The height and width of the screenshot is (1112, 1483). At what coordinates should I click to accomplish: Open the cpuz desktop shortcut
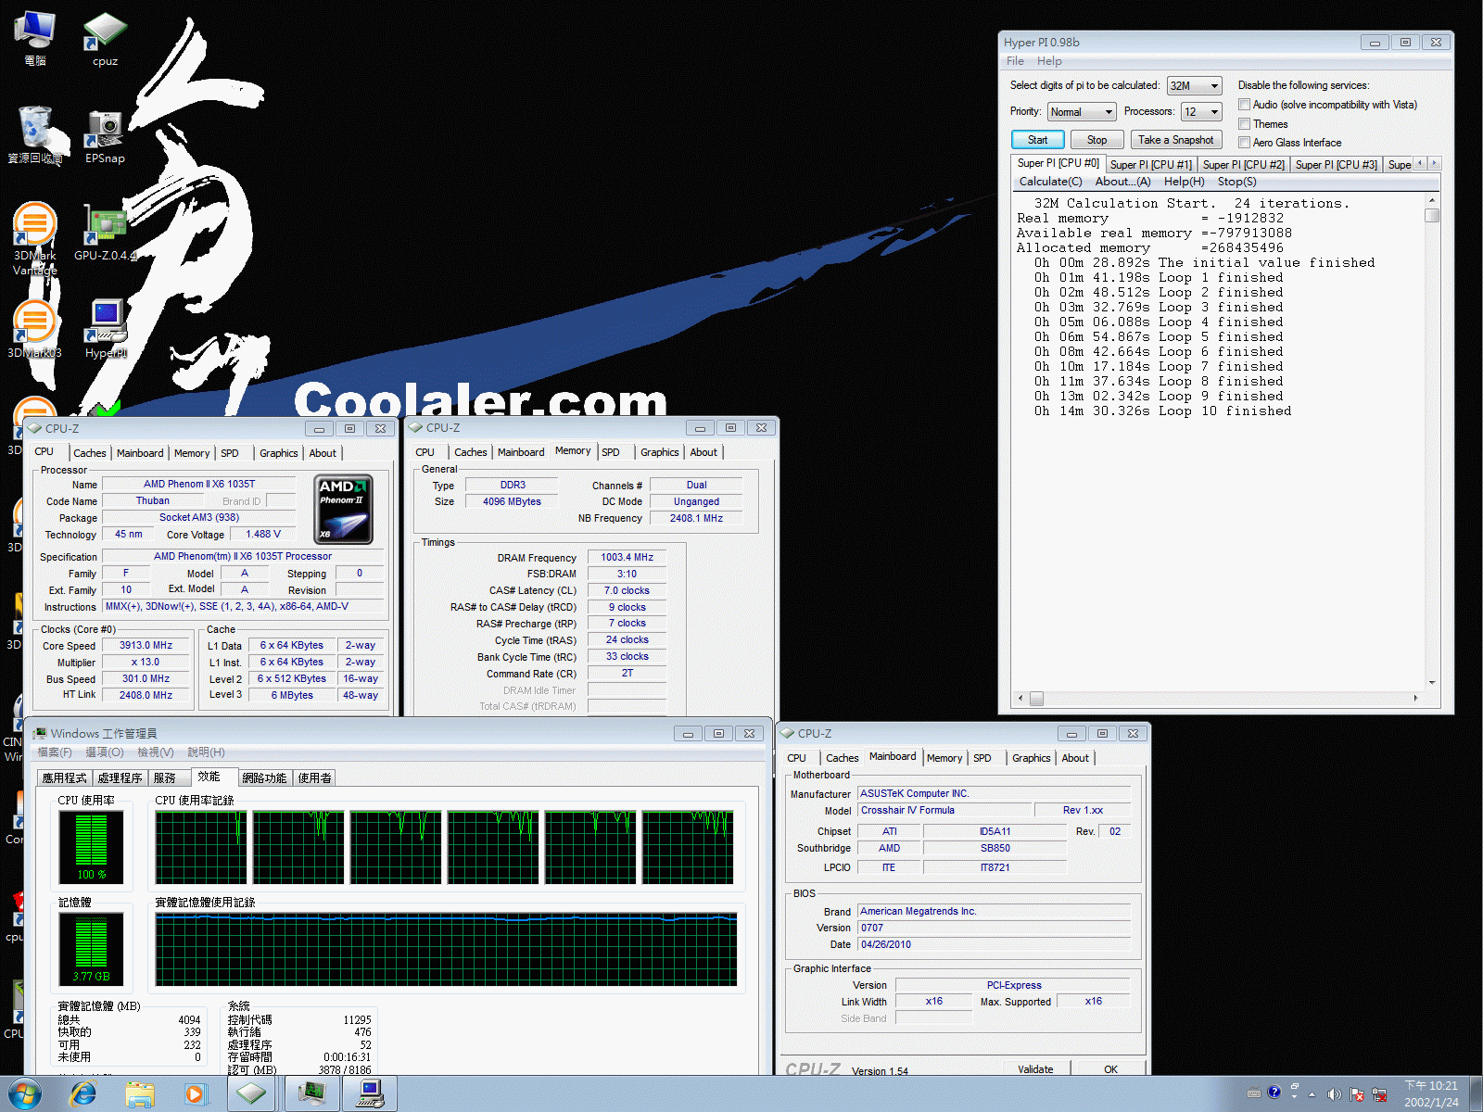[x=105, y=39]
